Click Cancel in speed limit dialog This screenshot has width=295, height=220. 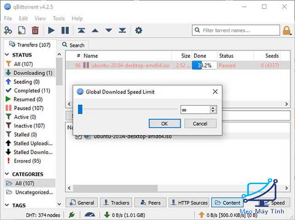click(x=201, y=123)
